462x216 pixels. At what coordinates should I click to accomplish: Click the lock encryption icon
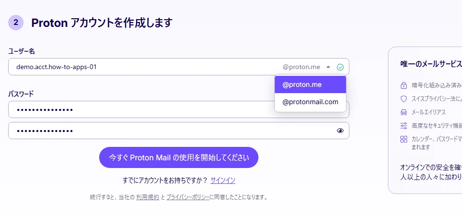[403, 85]
